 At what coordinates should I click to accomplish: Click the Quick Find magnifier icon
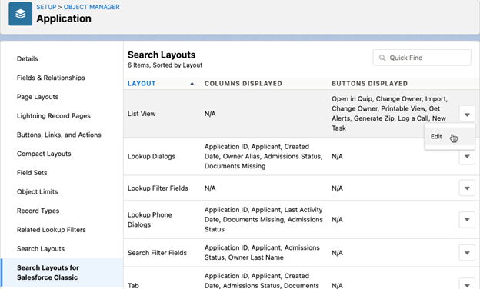(382, 58)
